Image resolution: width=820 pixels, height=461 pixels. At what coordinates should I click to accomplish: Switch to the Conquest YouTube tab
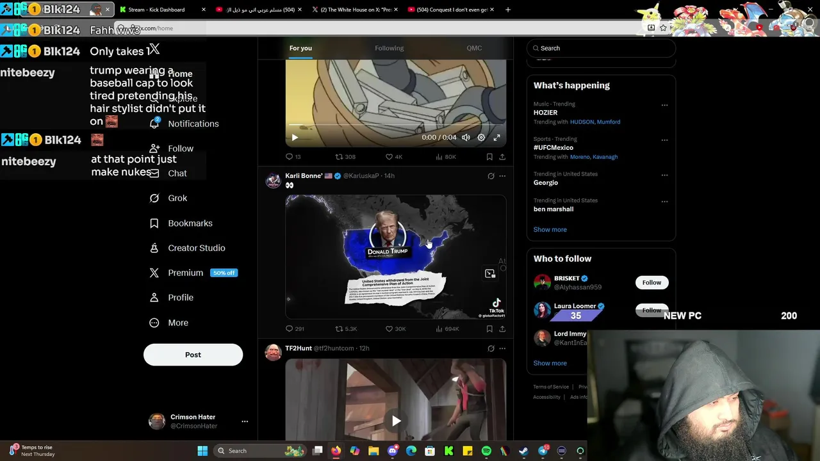tap(451, 10)
